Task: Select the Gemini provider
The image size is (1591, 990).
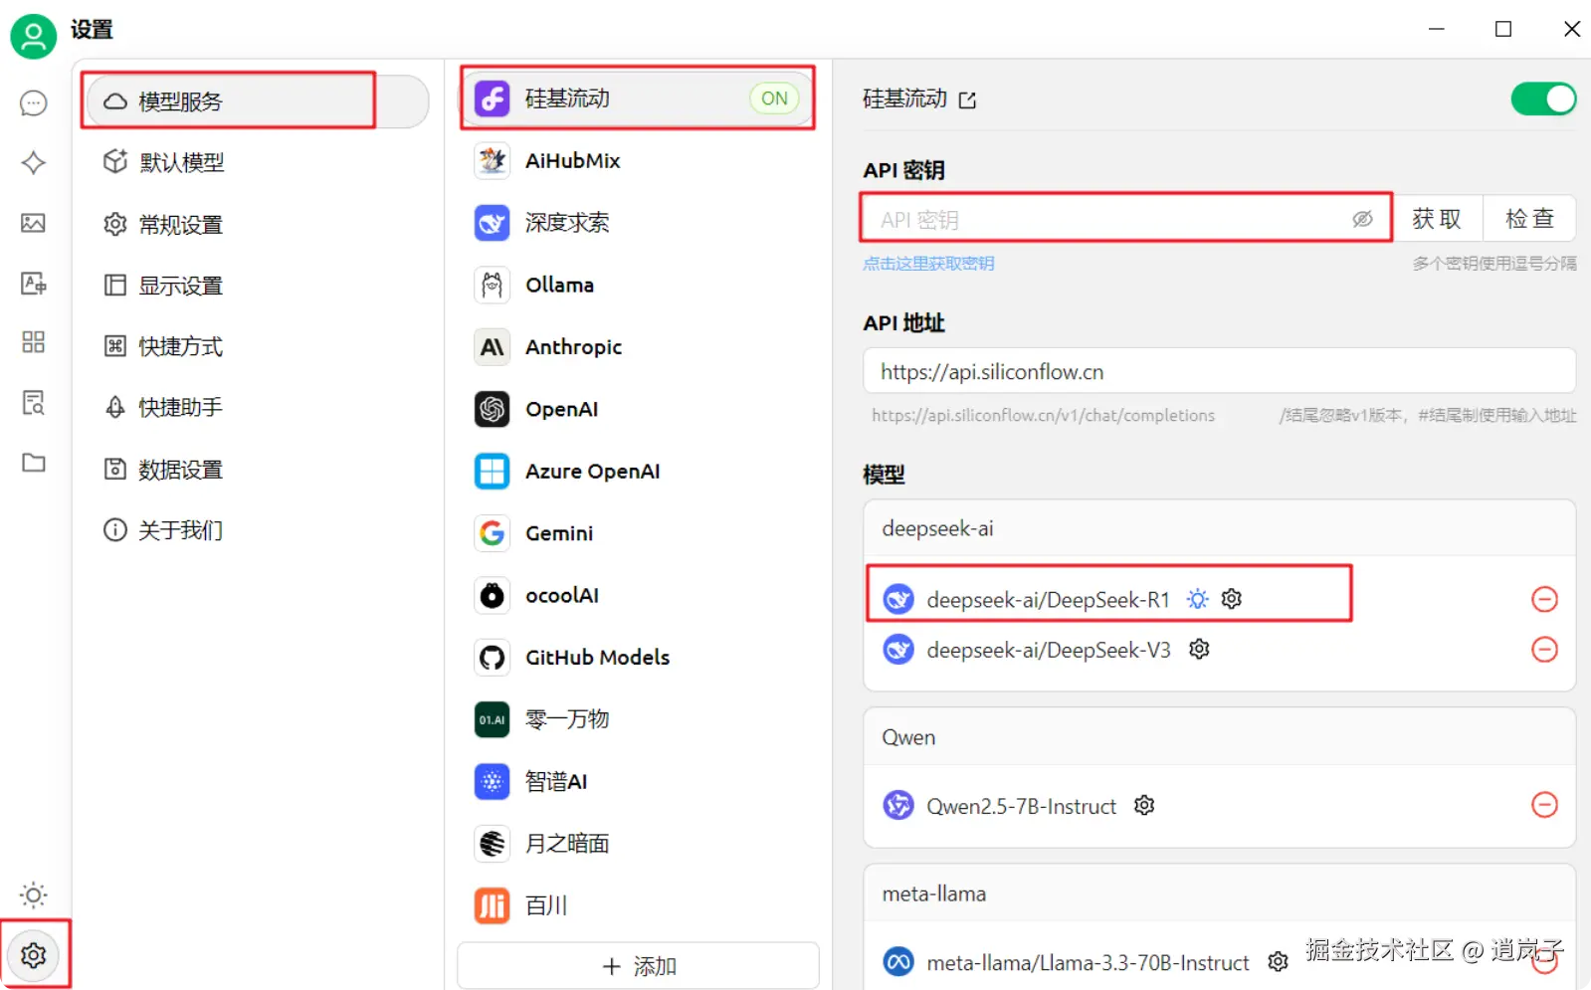Action: tap(637, 533)
